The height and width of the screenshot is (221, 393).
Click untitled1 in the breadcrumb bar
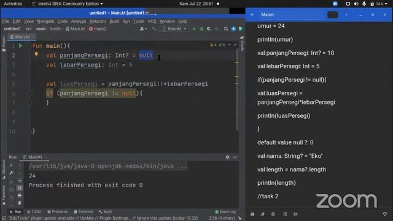12,29
